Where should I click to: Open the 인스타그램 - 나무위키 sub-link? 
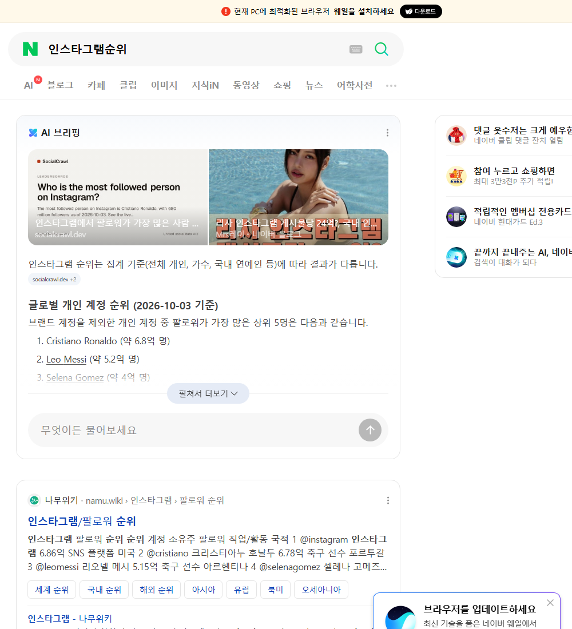click(70, 619)
